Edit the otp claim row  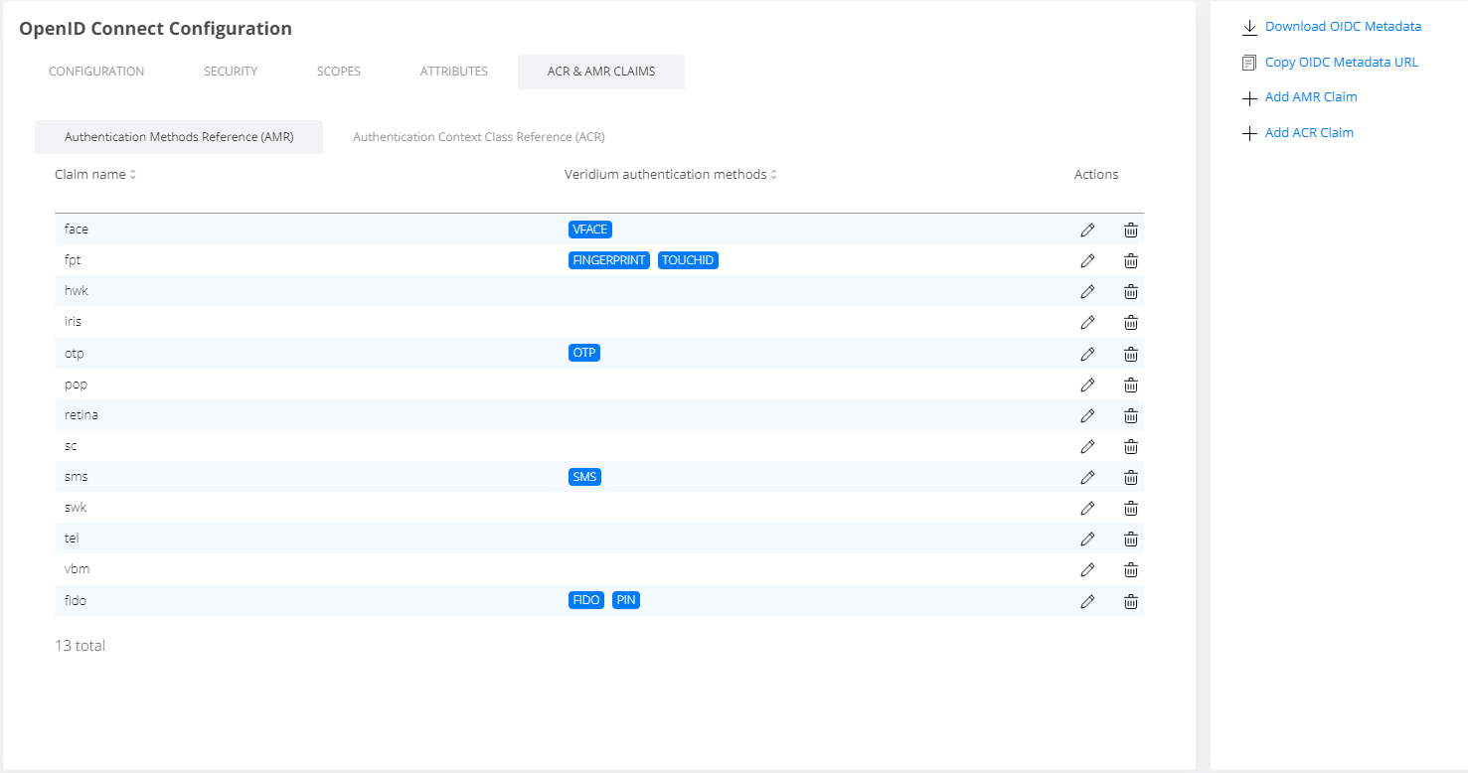click(x=1087, y=354)
